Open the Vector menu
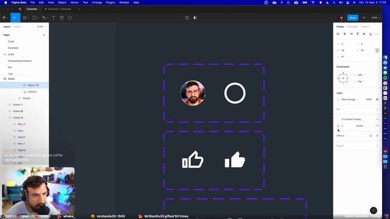The height and width of the screenshot is (219, 390). click(74, 2)
